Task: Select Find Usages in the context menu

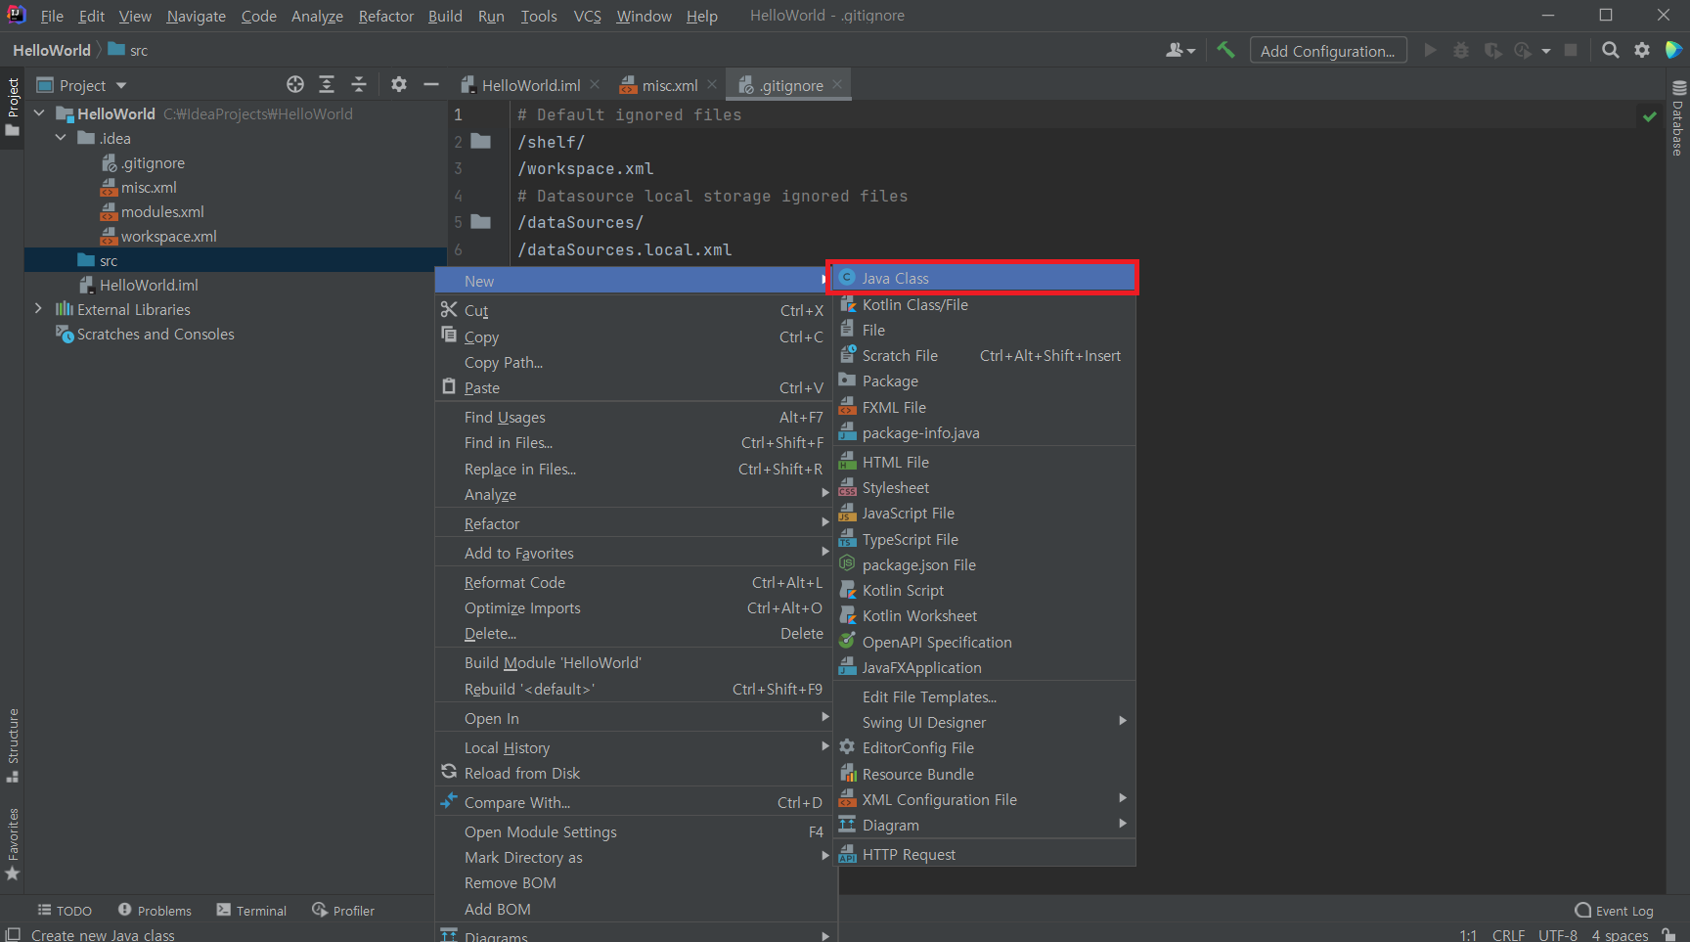Action: point(634,417)
